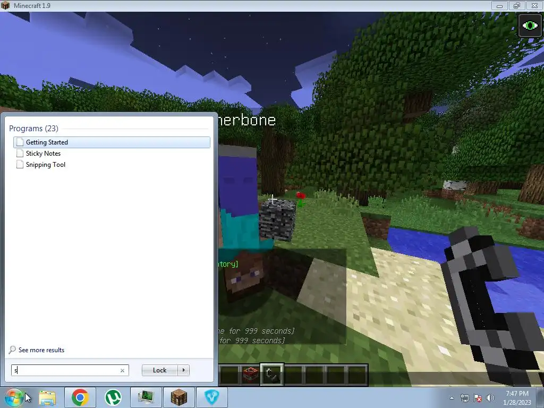544x408 pixels.
Task: Focus the Start menu search field
Action: 70,370
